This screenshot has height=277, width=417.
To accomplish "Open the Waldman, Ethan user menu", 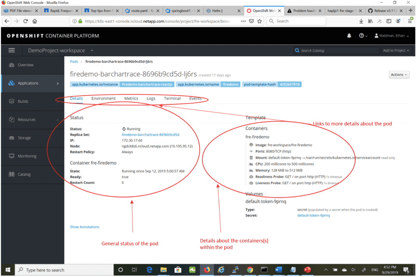I will pos(392,36).
